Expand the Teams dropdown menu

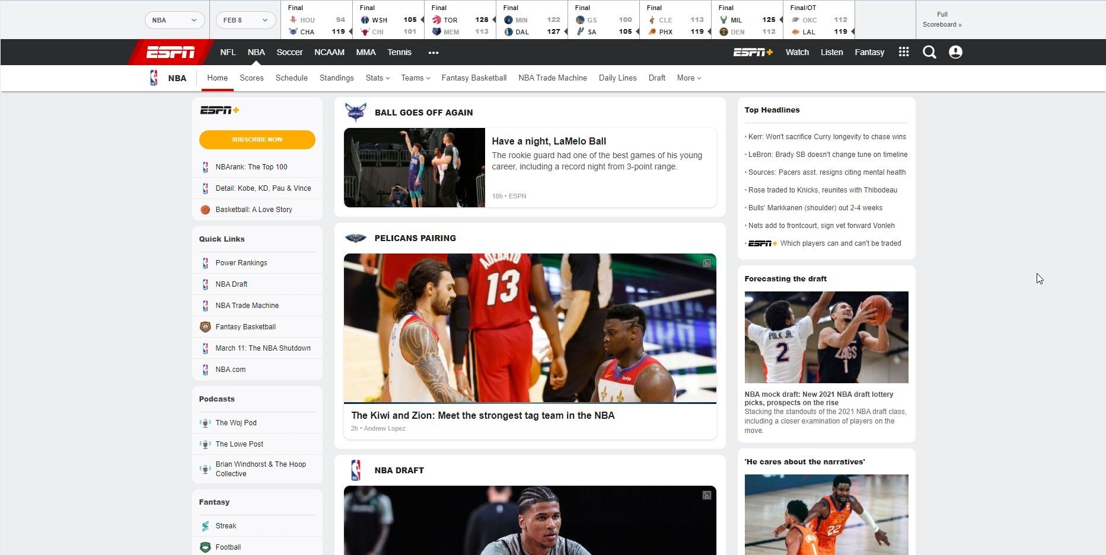[x=415, y=78]
